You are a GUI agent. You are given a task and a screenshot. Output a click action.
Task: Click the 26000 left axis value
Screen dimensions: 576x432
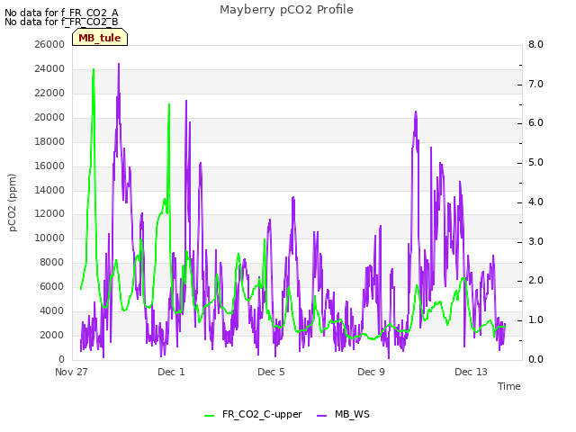pyautogui.click(x=49, y=44)
